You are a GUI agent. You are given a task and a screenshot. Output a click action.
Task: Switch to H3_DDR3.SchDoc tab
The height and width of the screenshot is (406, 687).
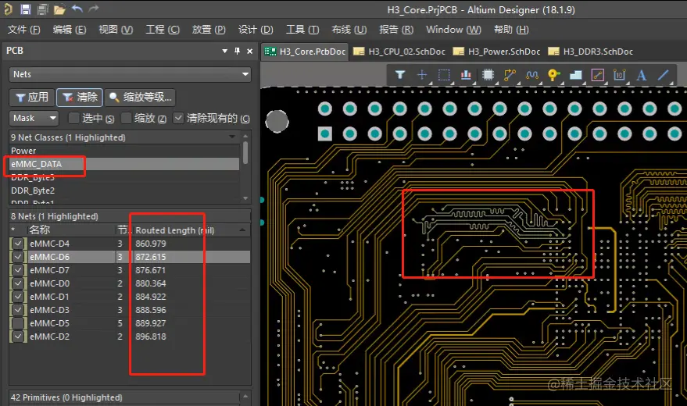(591, 52)
